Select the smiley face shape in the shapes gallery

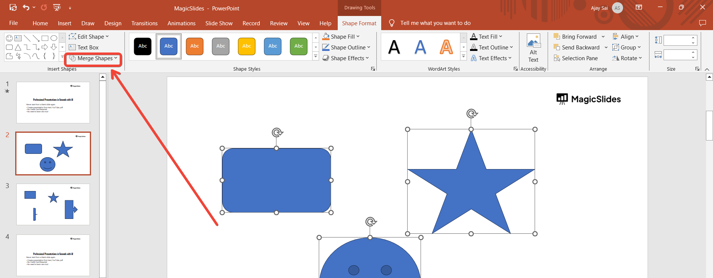coord(9,38)
